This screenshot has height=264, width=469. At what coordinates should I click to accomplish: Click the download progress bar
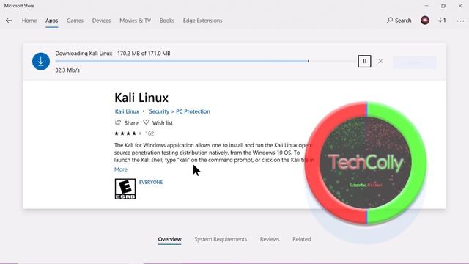206,61
